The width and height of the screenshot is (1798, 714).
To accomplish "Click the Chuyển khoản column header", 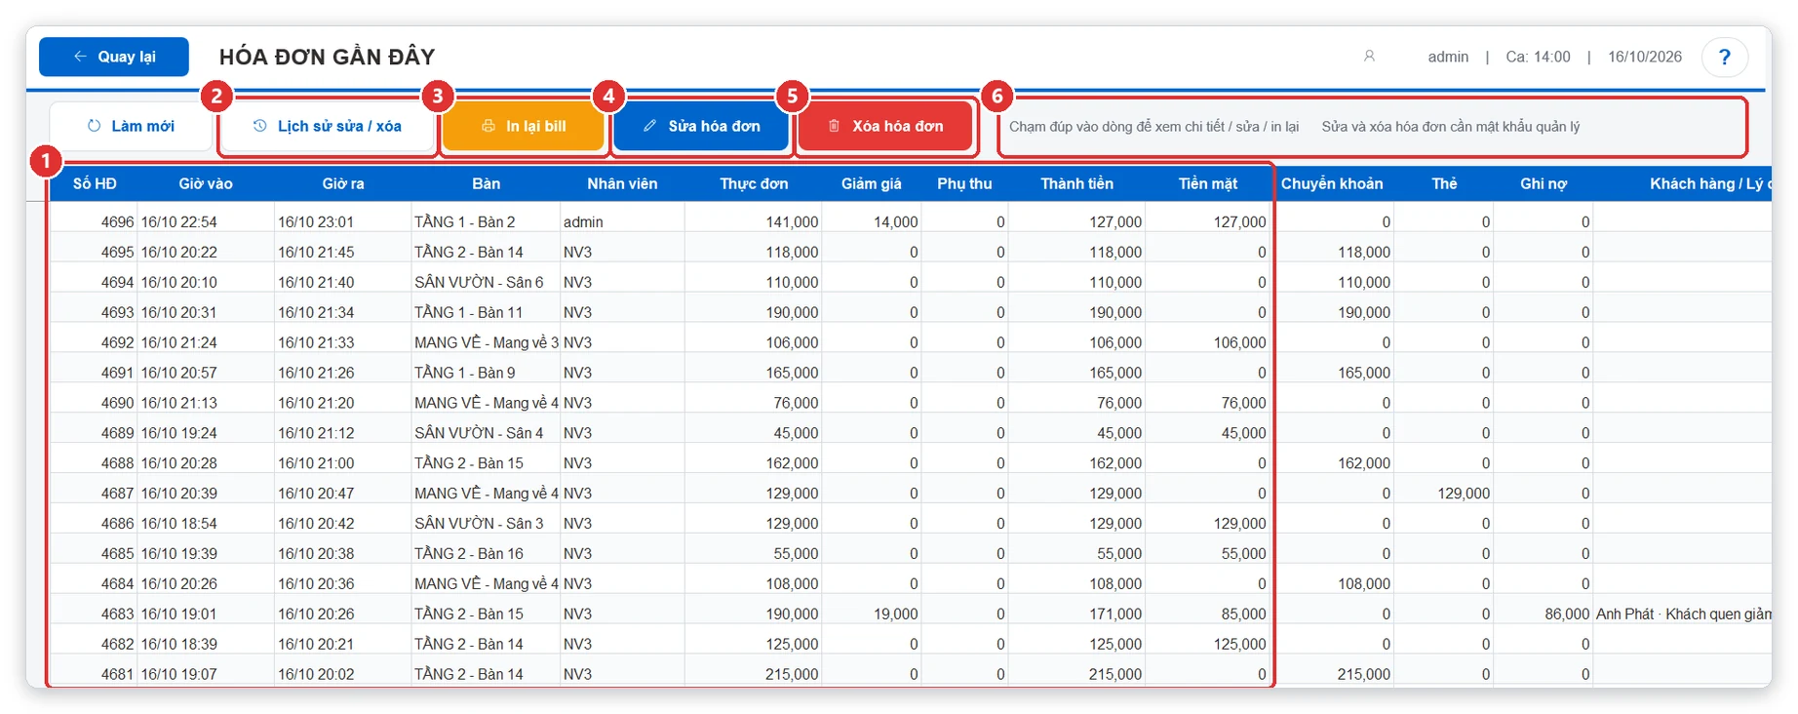I will click(1332, 183).
